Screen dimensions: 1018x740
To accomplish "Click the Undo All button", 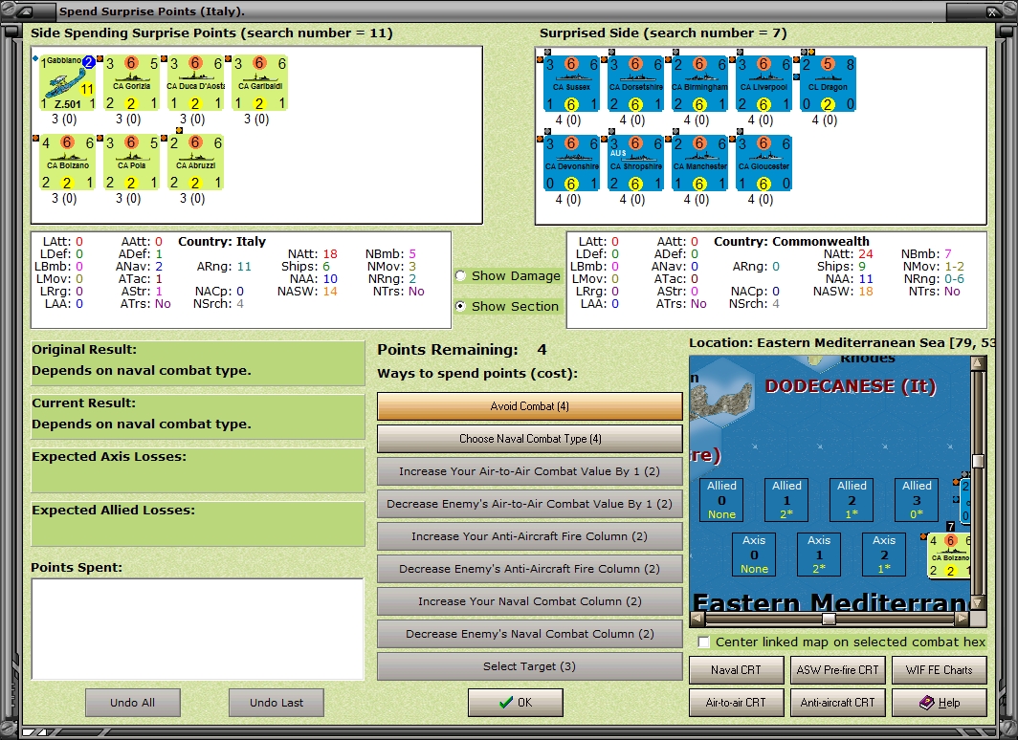I will (x=132, y=703).
